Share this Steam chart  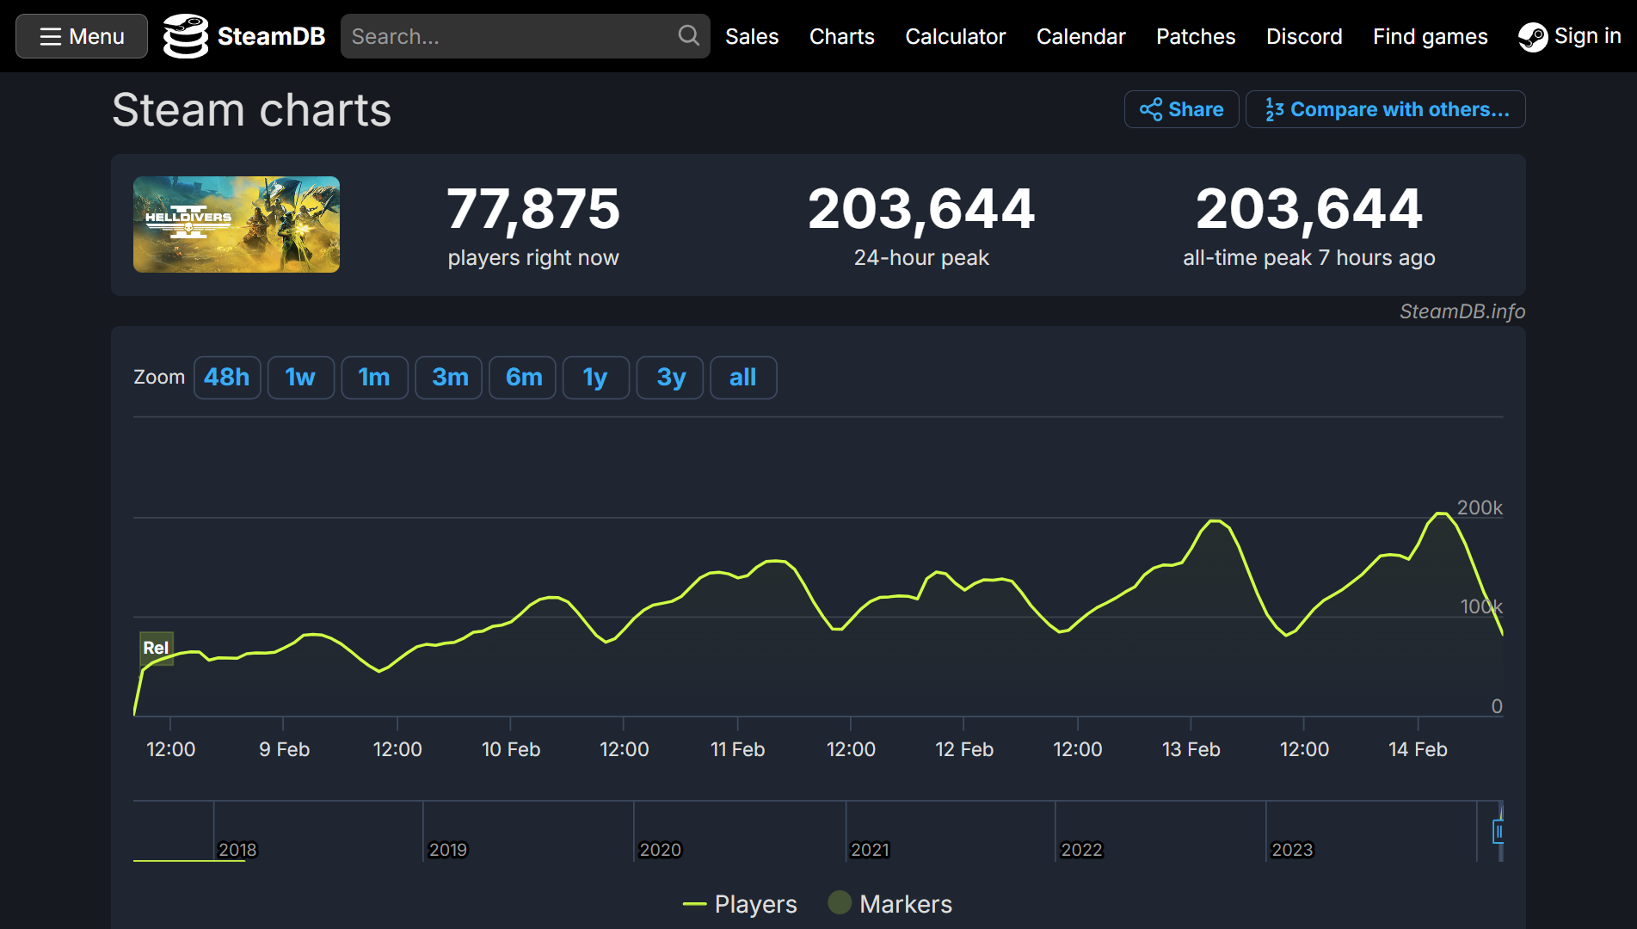click(1182, 109)
